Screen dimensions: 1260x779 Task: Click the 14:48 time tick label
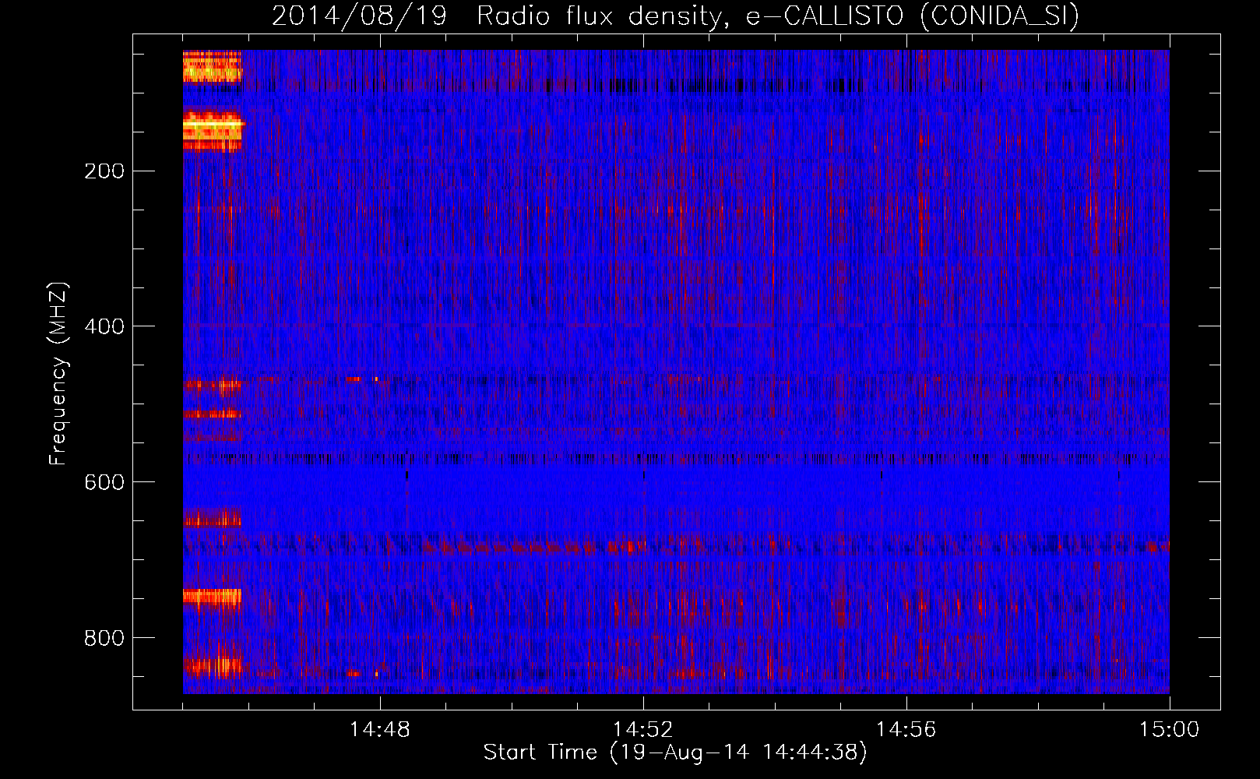380,730
